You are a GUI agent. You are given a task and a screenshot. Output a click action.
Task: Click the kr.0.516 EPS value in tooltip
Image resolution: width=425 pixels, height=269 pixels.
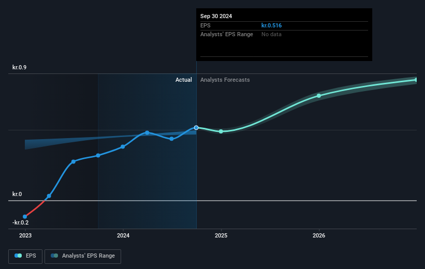(x=271, y=25)
